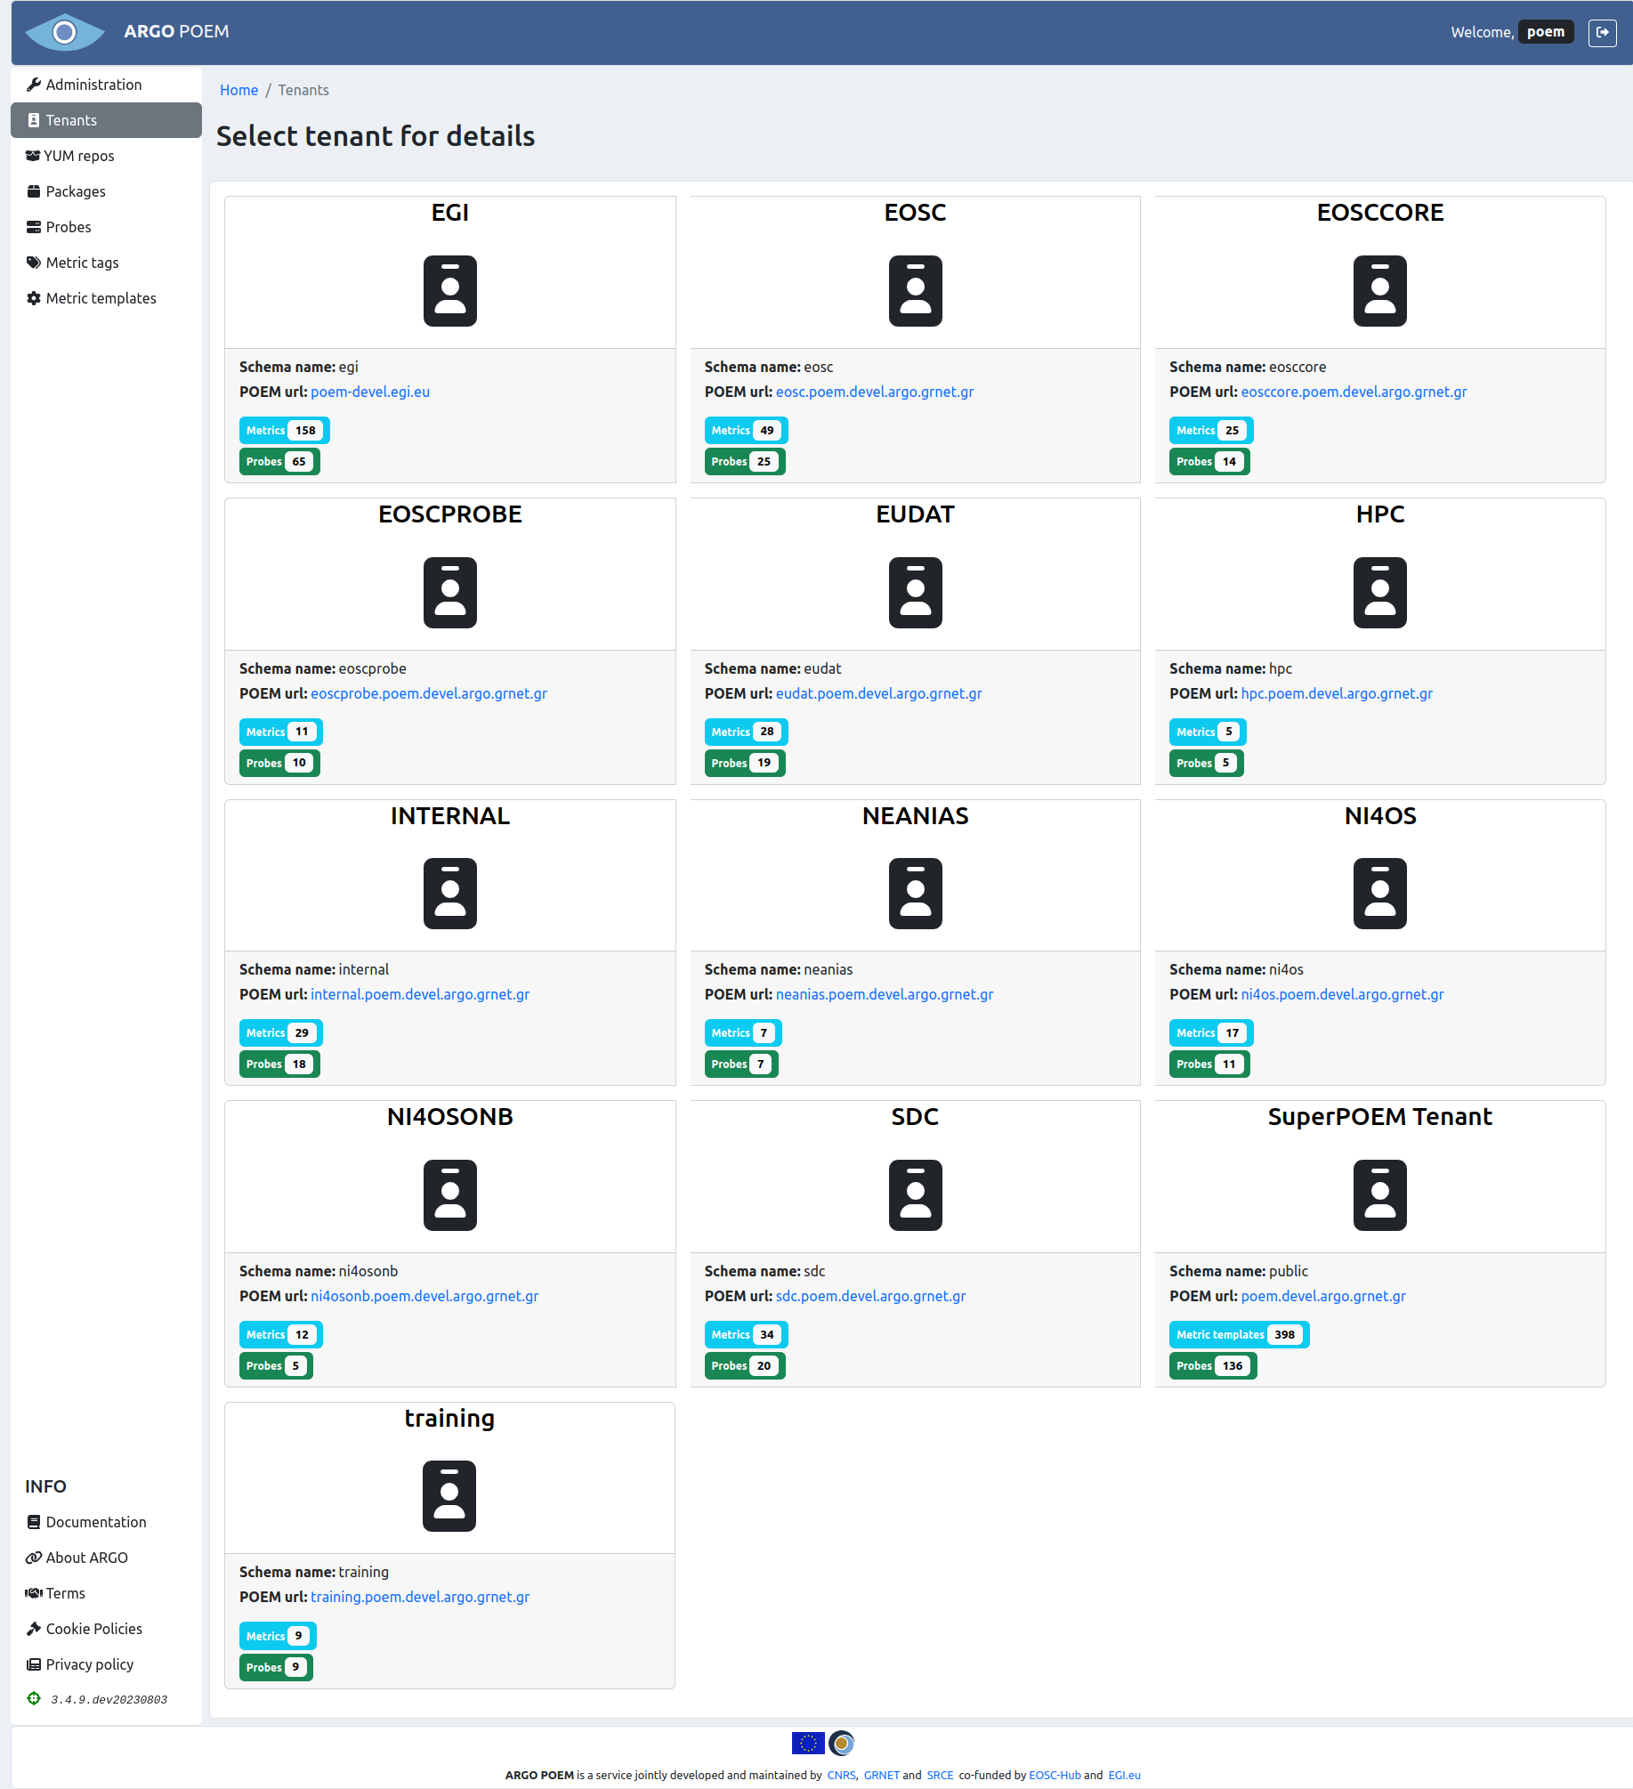Click the YUM repos icon in sidebar
This screenshot has width=1633, height=1789.
(x=33, y=156)
